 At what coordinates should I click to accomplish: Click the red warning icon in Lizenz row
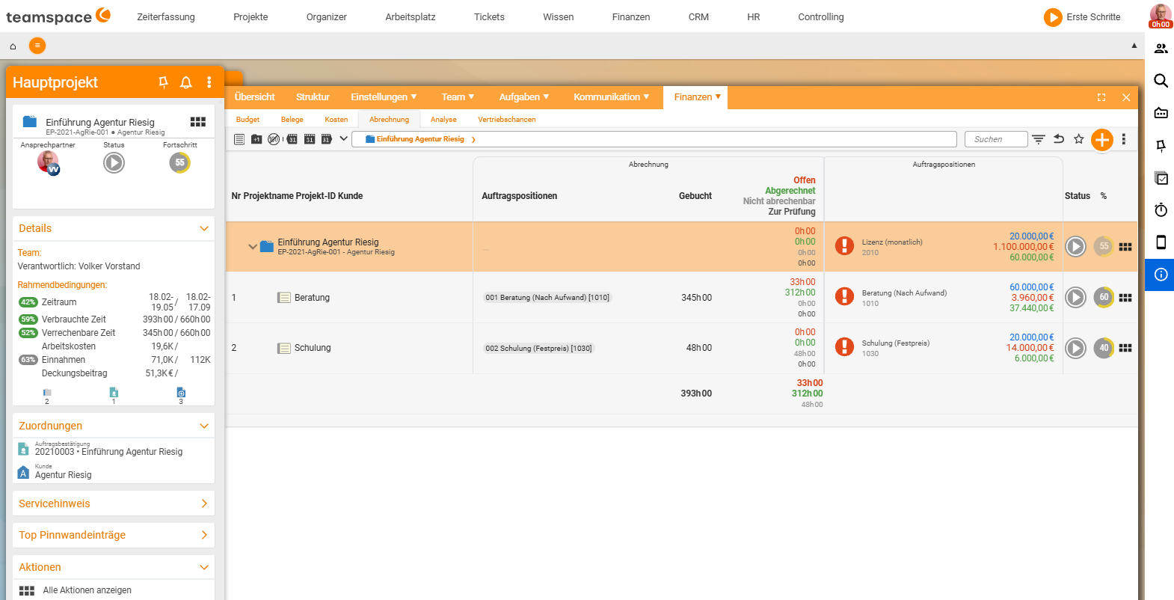(x=845, y=246)
